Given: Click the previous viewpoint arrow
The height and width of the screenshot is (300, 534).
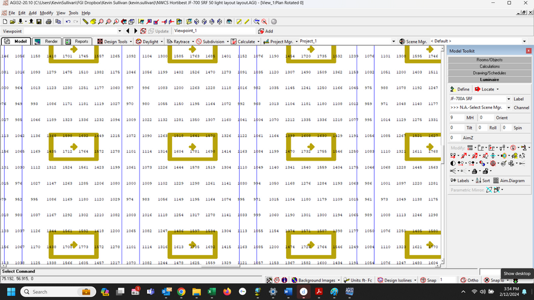Looking at the screenshot, I should pos(129,31).
